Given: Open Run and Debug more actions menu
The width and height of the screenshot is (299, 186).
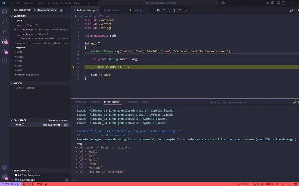Looking at the screenshot, I should coord(66,10).
